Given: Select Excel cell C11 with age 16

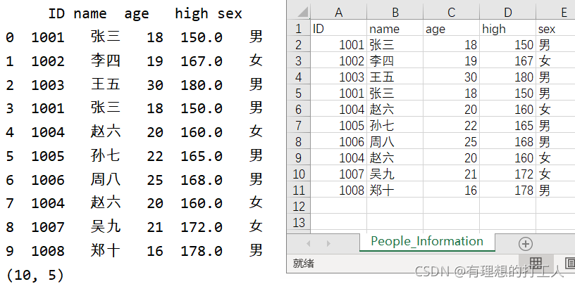Looking at the screenshot, I should click(452, 190).
